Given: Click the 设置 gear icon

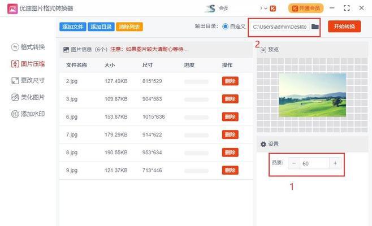Looking at the screenshot, I should point(263,144).
